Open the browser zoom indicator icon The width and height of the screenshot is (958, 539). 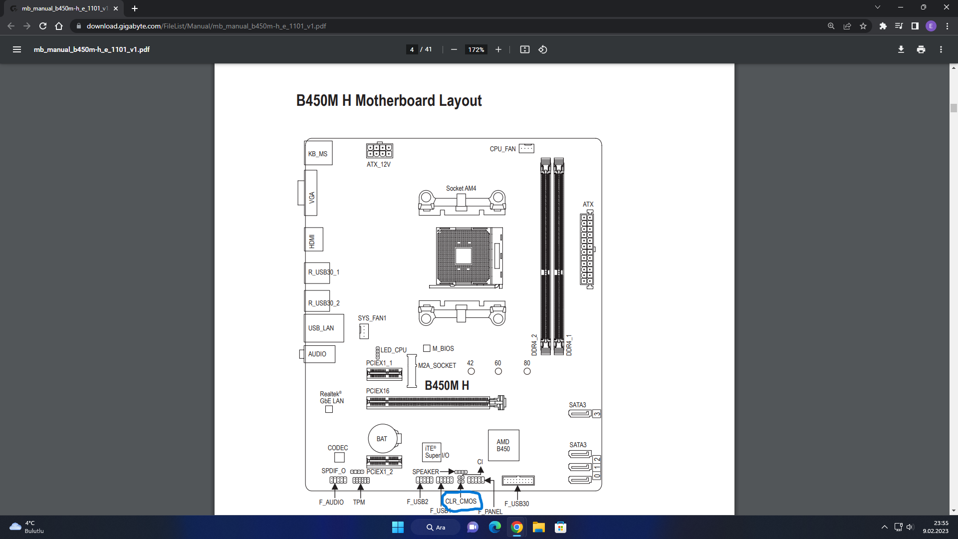pos(831,26)
